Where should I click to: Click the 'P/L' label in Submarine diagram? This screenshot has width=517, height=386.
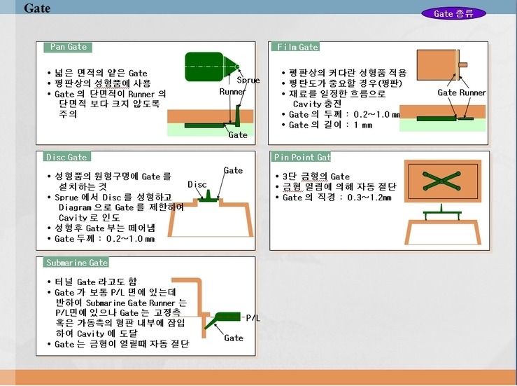click(253, 318)
